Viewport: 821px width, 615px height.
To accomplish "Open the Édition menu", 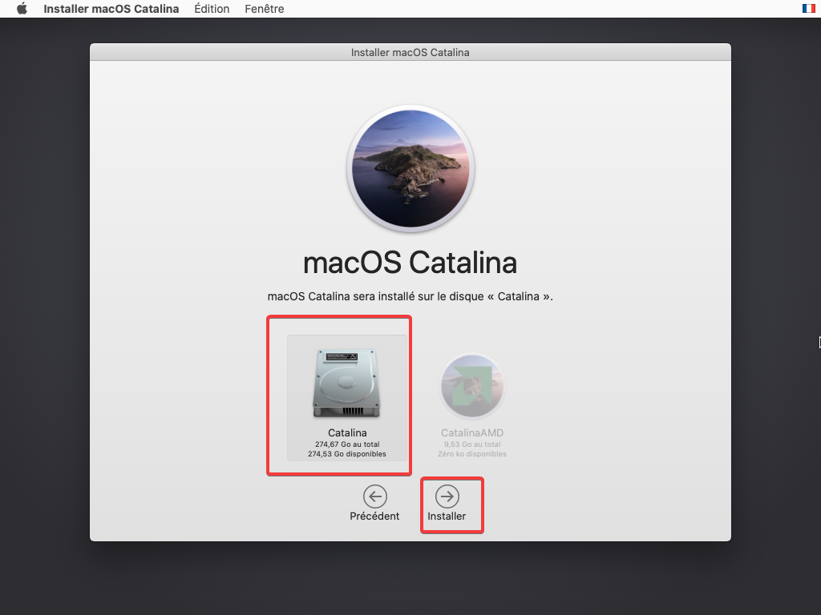I will 212,9.
